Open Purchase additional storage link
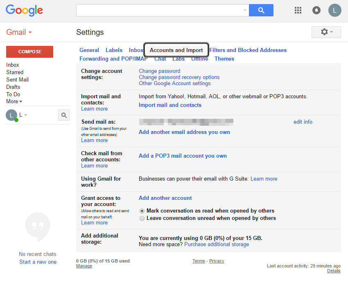The width and height of the screenshot is (348, 283). (x=216, y=244)
